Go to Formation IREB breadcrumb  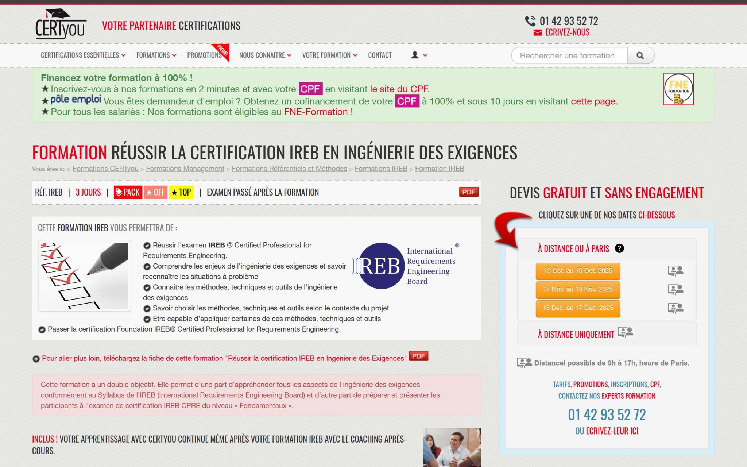click(x=440, y=169)
